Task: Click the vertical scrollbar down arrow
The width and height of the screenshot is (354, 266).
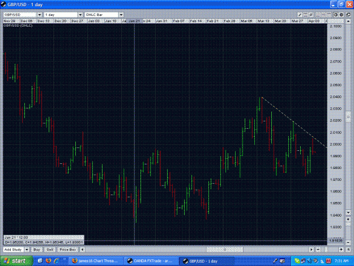Action: [348, 213]
